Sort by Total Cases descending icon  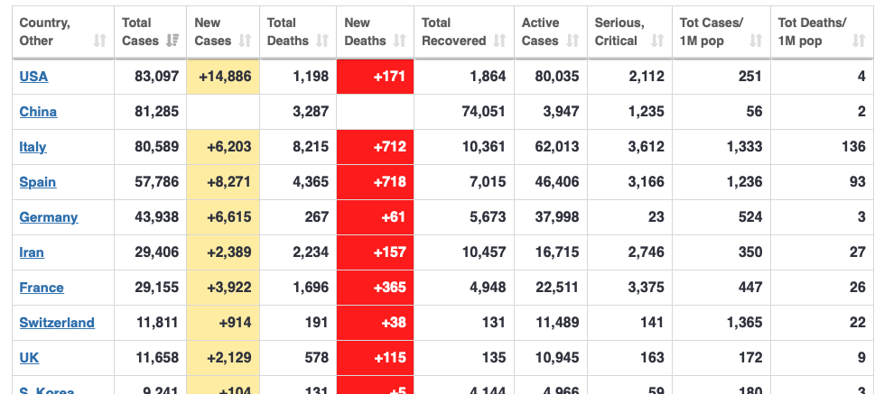point(172,41)
